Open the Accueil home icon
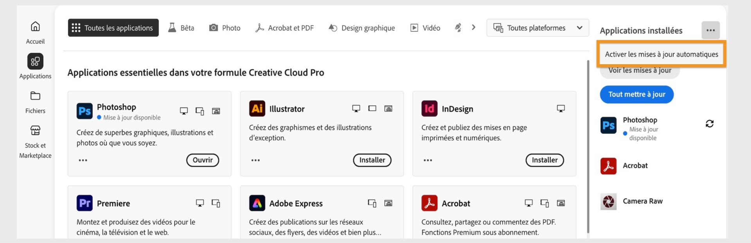The image size is (751, 243). click(x=35, y=26)
